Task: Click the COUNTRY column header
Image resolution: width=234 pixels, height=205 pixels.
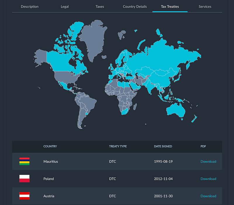Action: click(50, 146)
